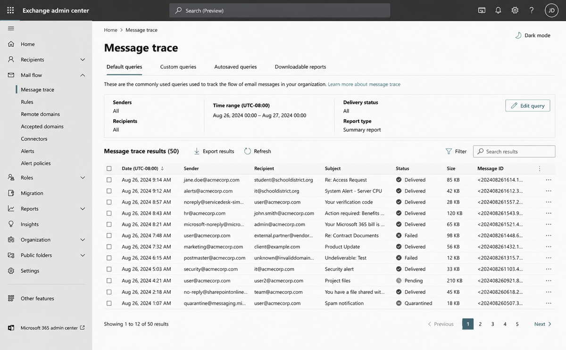Image resolution: width=566 pixels, height=350 pixels.
Task: Select checkbox for security@acmecorp.com row
Action: (x=109, y=269)
